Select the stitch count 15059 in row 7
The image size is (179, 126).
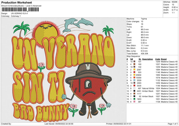[138, 78]
